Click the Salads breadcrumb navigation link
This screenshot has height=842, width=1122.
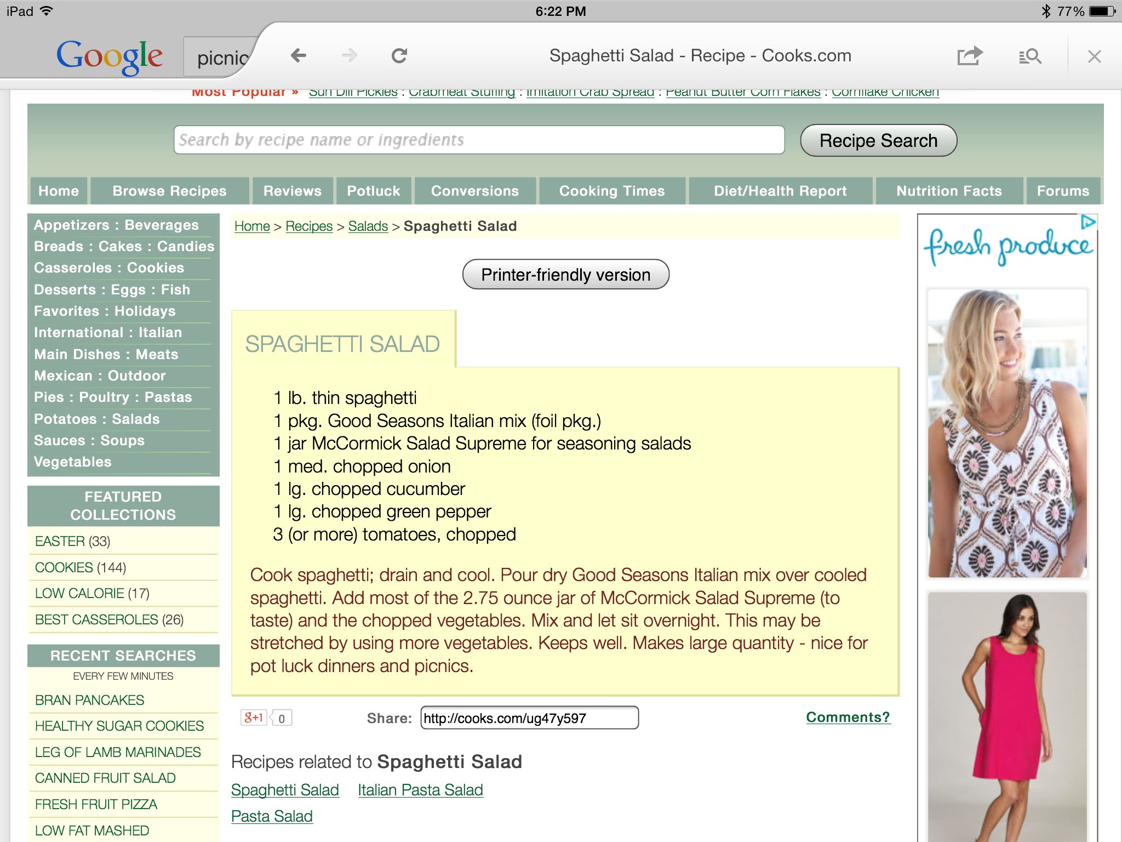[x=368, y=226]
